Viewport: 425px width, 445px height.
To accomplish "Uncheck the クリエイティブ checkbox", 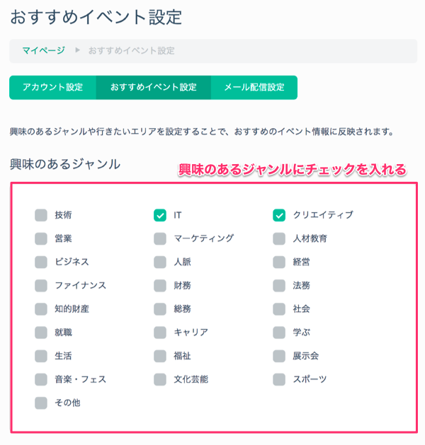I will tap(279, 215).
